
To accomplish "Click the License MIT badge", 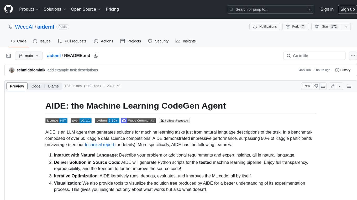I will click(x=56, y=121).
